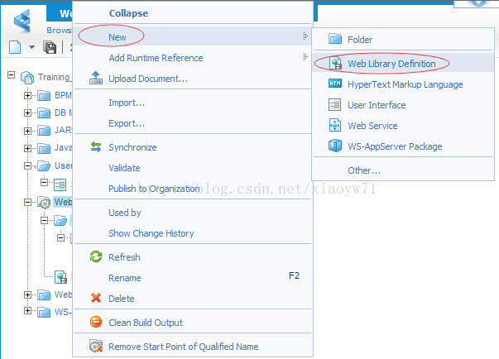Click the WS- folder icon
499x359 pixels.
(x=44, y=313)
